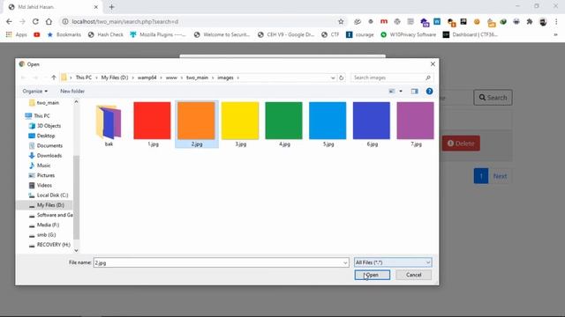Viewport: 565px width, 317px height.
Task: Select This PC in navigation pane
Action: point(41,115)
